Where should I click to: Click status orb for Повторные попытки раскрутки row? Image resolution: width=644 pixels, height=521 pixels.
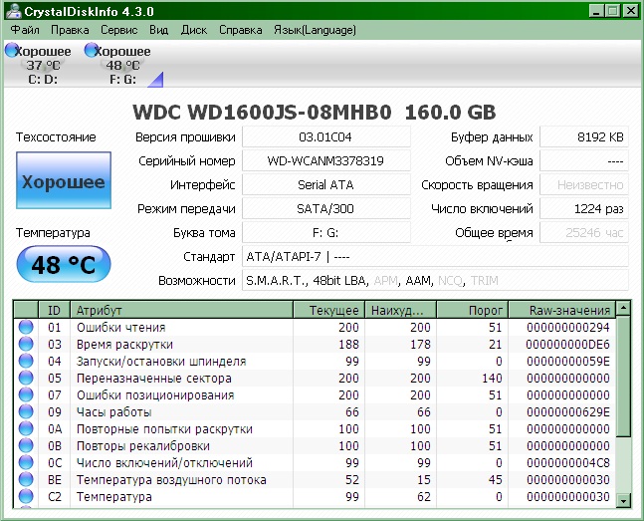click(26, 428)
